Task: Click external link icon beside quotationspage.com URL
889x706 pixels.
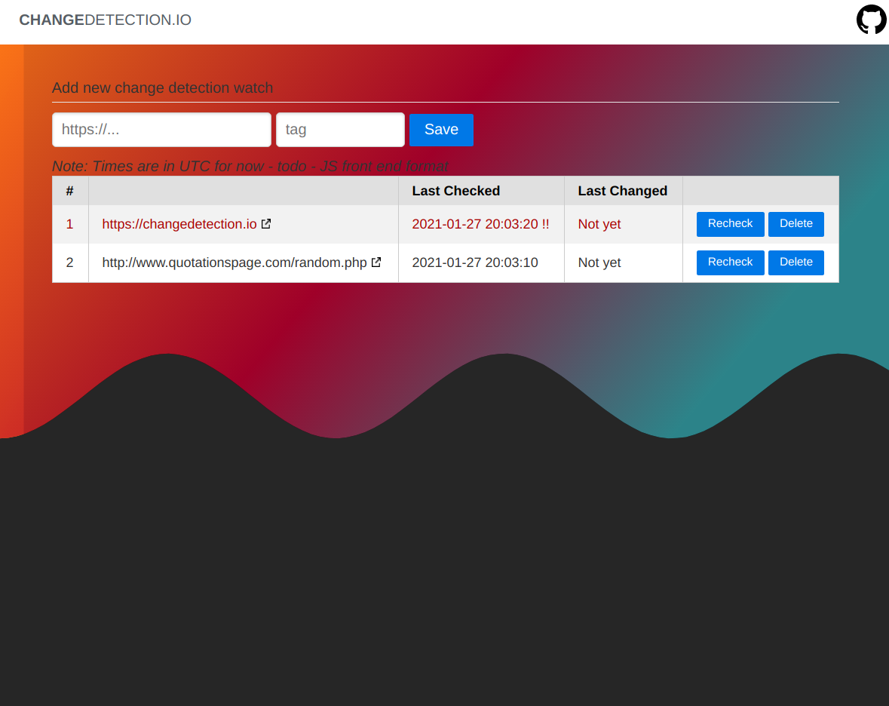Action: (x=376, y=262)
